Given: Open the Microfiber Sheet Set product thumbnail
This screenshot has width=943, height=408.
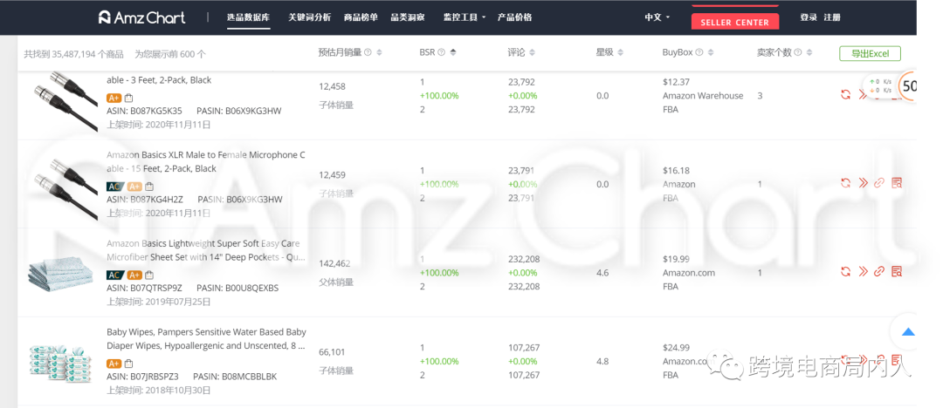Looking at the screenshot, I should [61, 272].
